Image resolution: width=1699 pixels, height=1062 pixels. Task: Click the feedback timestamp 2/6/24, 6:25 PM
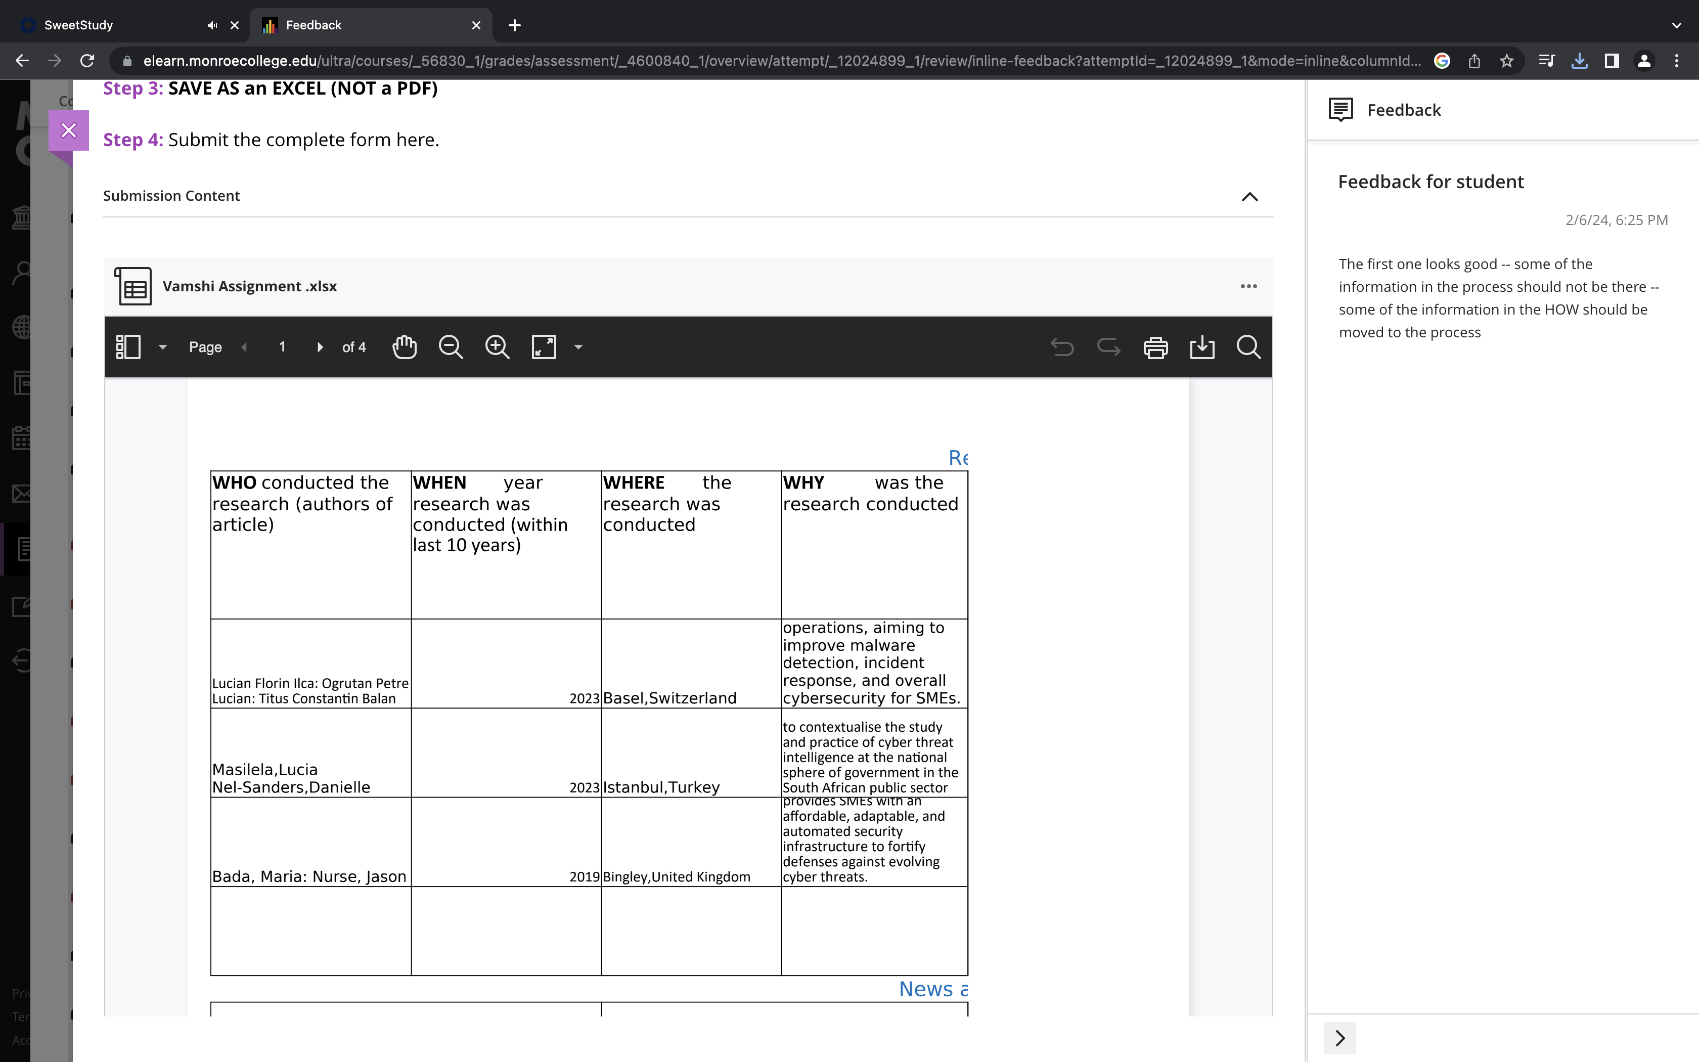click(x=1616, y=220)
